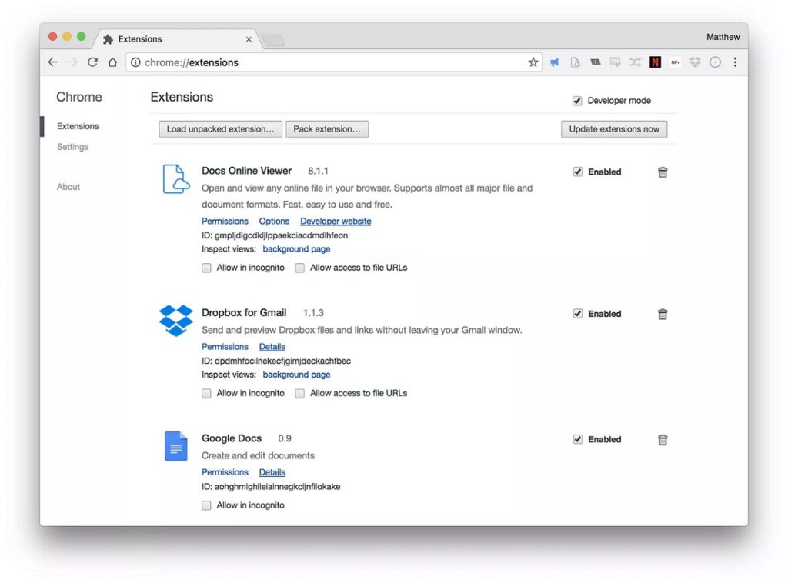
Task: Remove Dropbox for Gmail using its trash icon
Action: [663, 314]
